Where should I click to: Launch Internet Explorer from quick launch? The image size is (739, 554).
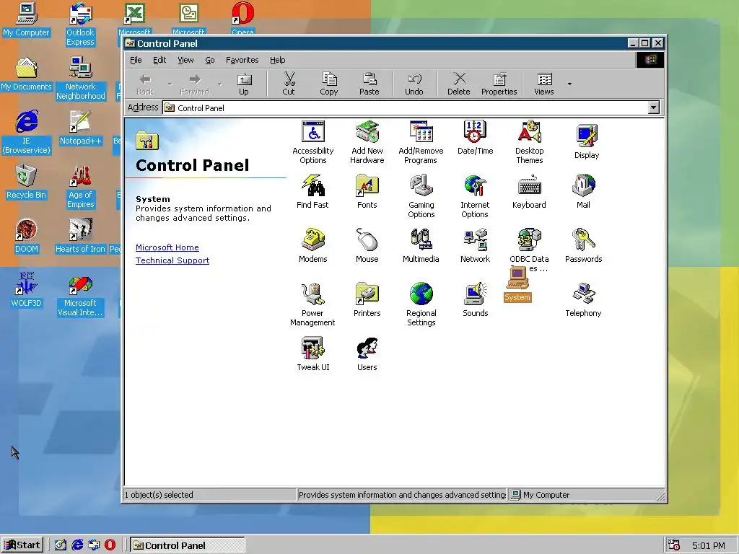coord(77,545)
